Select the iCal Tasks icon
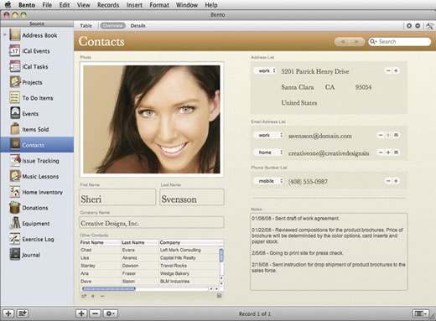This screenshot has width=436, height=321. coord(14,66)
